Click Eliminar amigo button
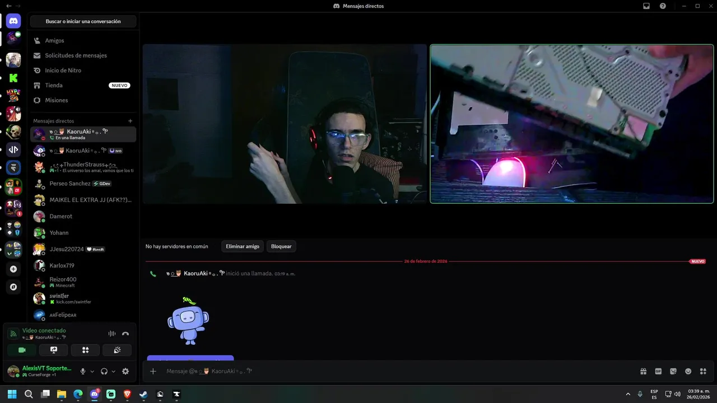Image resolution: width=717 pixels, height=403 pixels. click(x=243, y=246)
